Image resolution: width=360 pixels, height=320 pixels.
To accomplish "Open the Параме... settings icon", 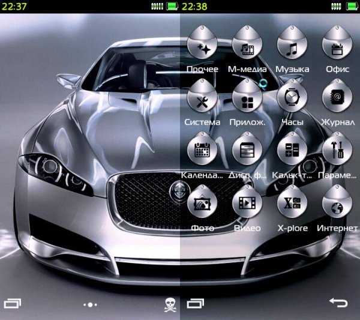I will click(337, 149).
